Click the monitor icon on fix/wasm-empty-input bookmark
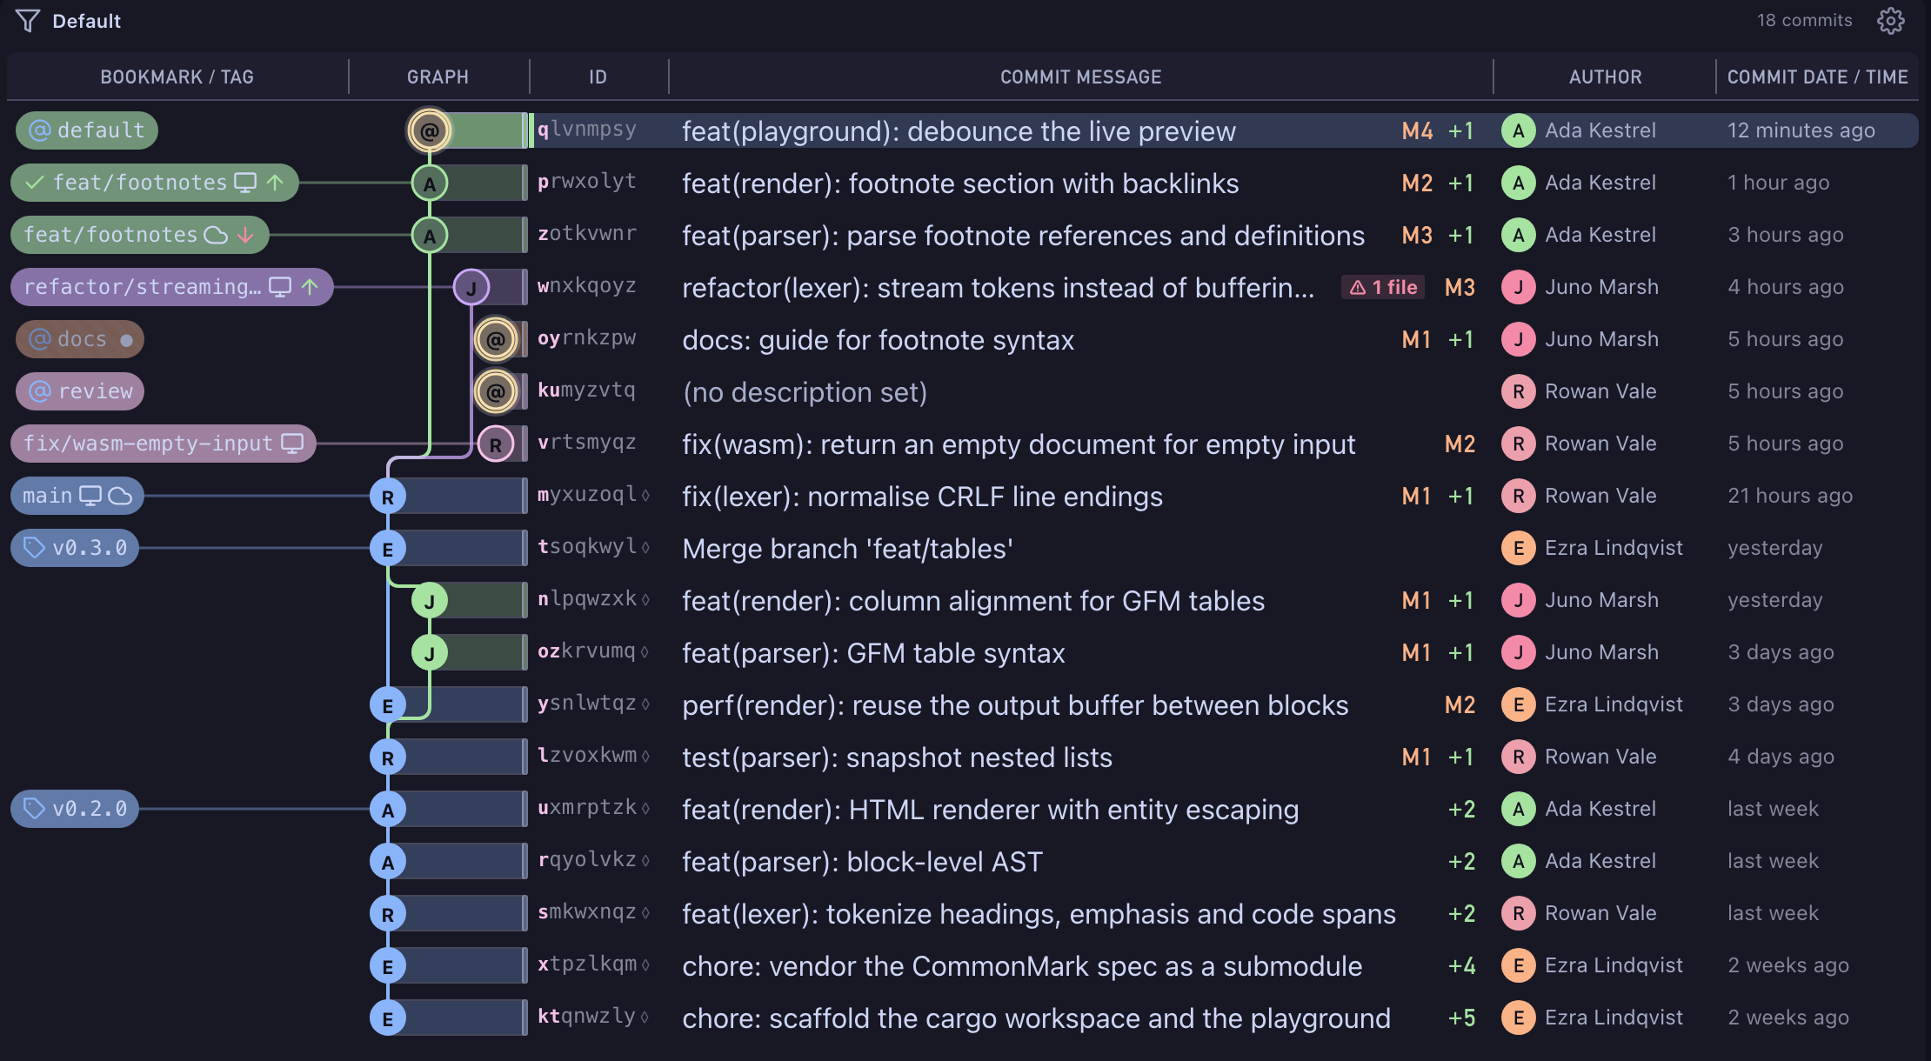The image size is (1931, 1061). 292,444
